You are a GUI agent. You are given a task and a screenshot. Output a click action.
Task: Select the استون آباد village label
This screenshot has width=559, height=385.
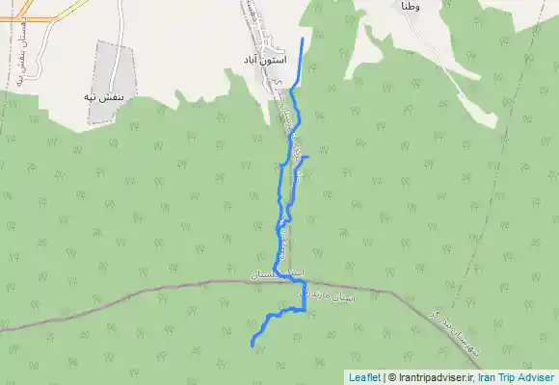(x=265, y=60)
